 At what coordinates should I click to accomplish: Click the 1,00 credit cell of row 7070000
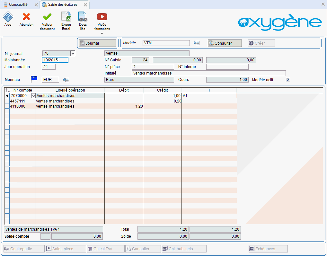coord(163,96)
